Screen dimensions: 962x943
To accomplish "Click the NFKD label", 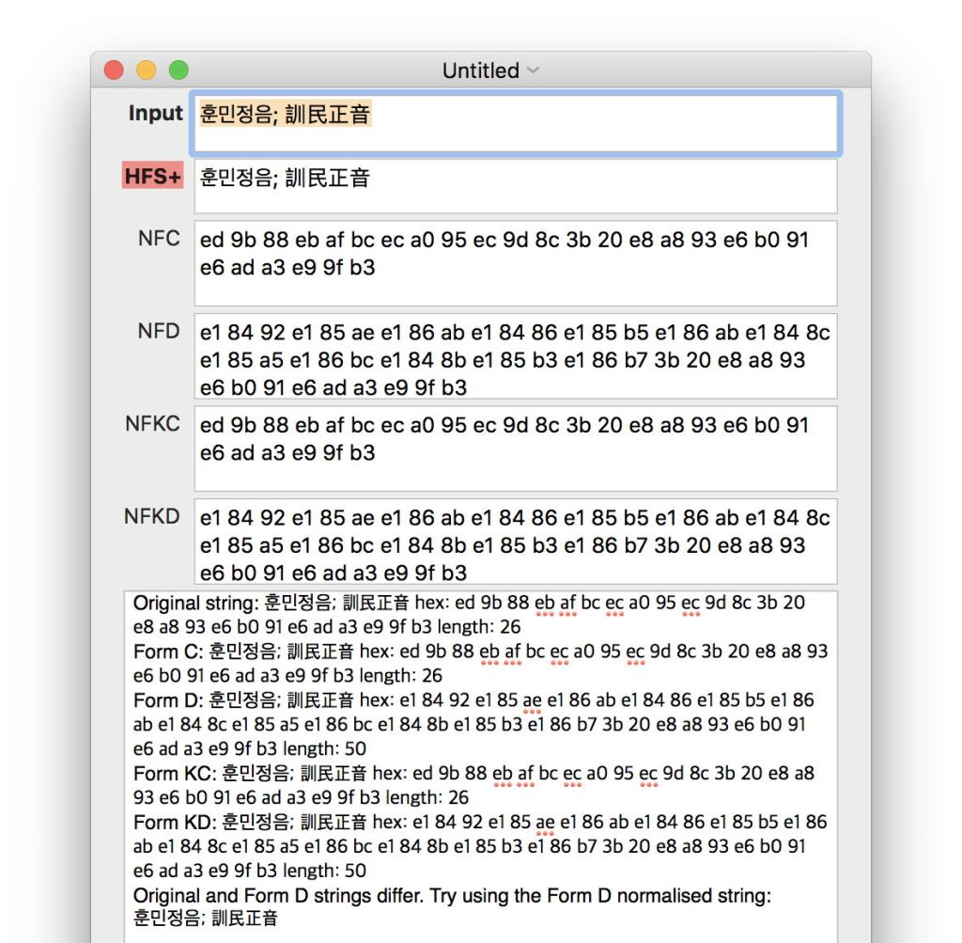I will [x=152, y=516].
